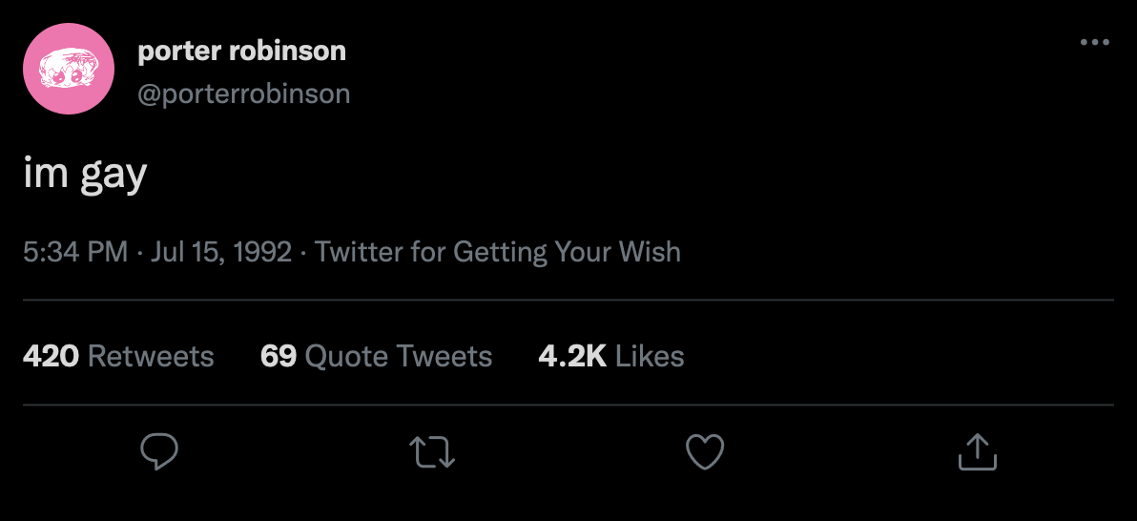The image size is (1137, 521).
Task: Open the share tweet upload-arrow icon
Action: 978,451
